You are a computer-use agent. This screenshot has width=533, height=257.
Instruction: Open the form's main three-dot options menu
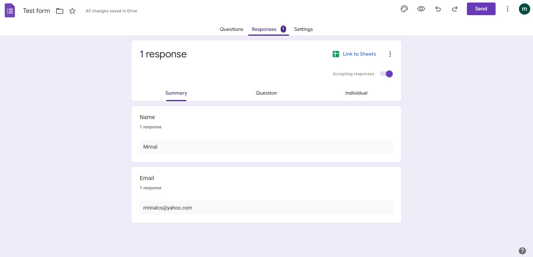(x=508, y=9)
